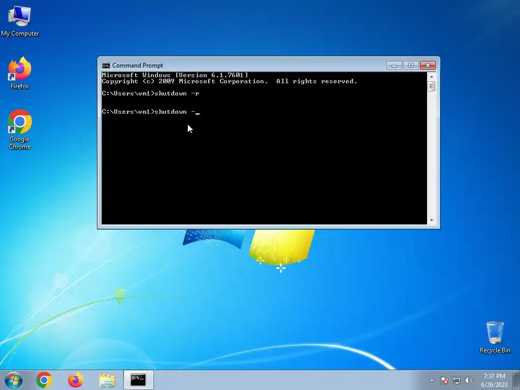Click the Copyright 2009 Microsoft Corporation line
Viewport: 520px width, 390px height.
click(230, 81)
